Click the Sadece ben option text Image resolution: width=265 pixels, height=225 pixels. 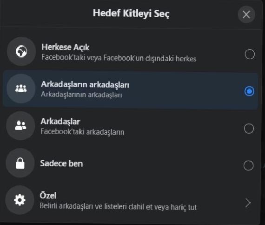(61, 164)
